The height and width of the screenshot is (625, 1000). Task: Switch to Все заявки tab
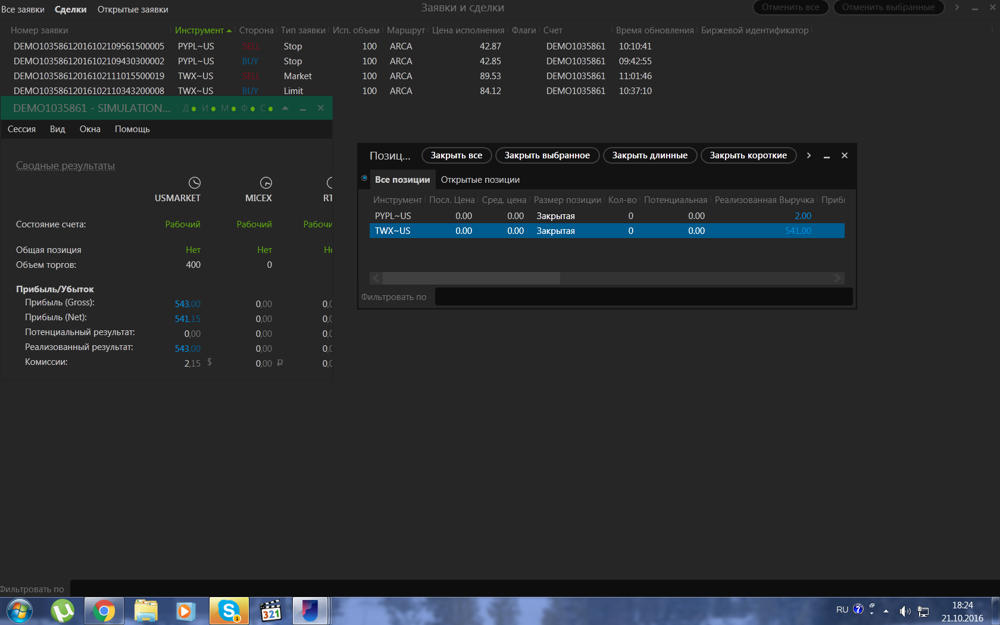(23, 10)
